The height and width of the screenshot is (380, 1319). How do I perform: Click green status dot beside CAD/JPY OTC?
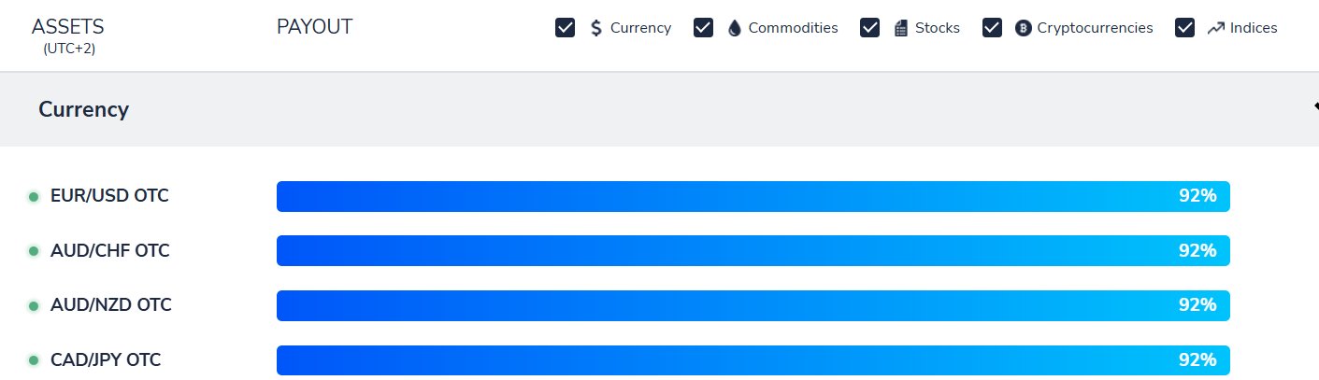click(x=34, y=359)
